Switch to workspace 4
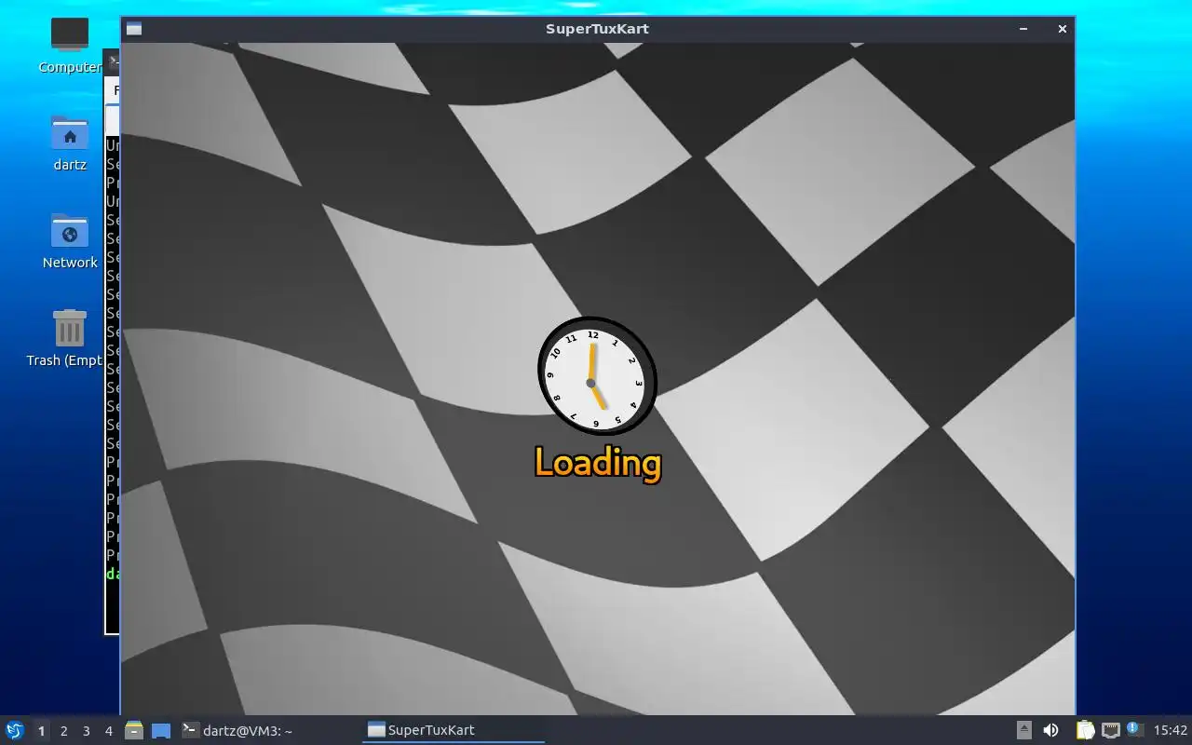The image size is (1192, 745). (x=108, y=731)
